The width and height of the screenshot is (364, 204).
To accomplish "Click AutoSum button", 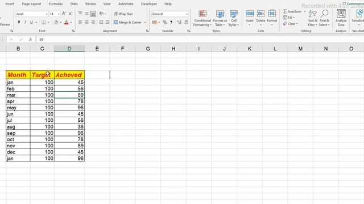I will [x=292, y=11].
